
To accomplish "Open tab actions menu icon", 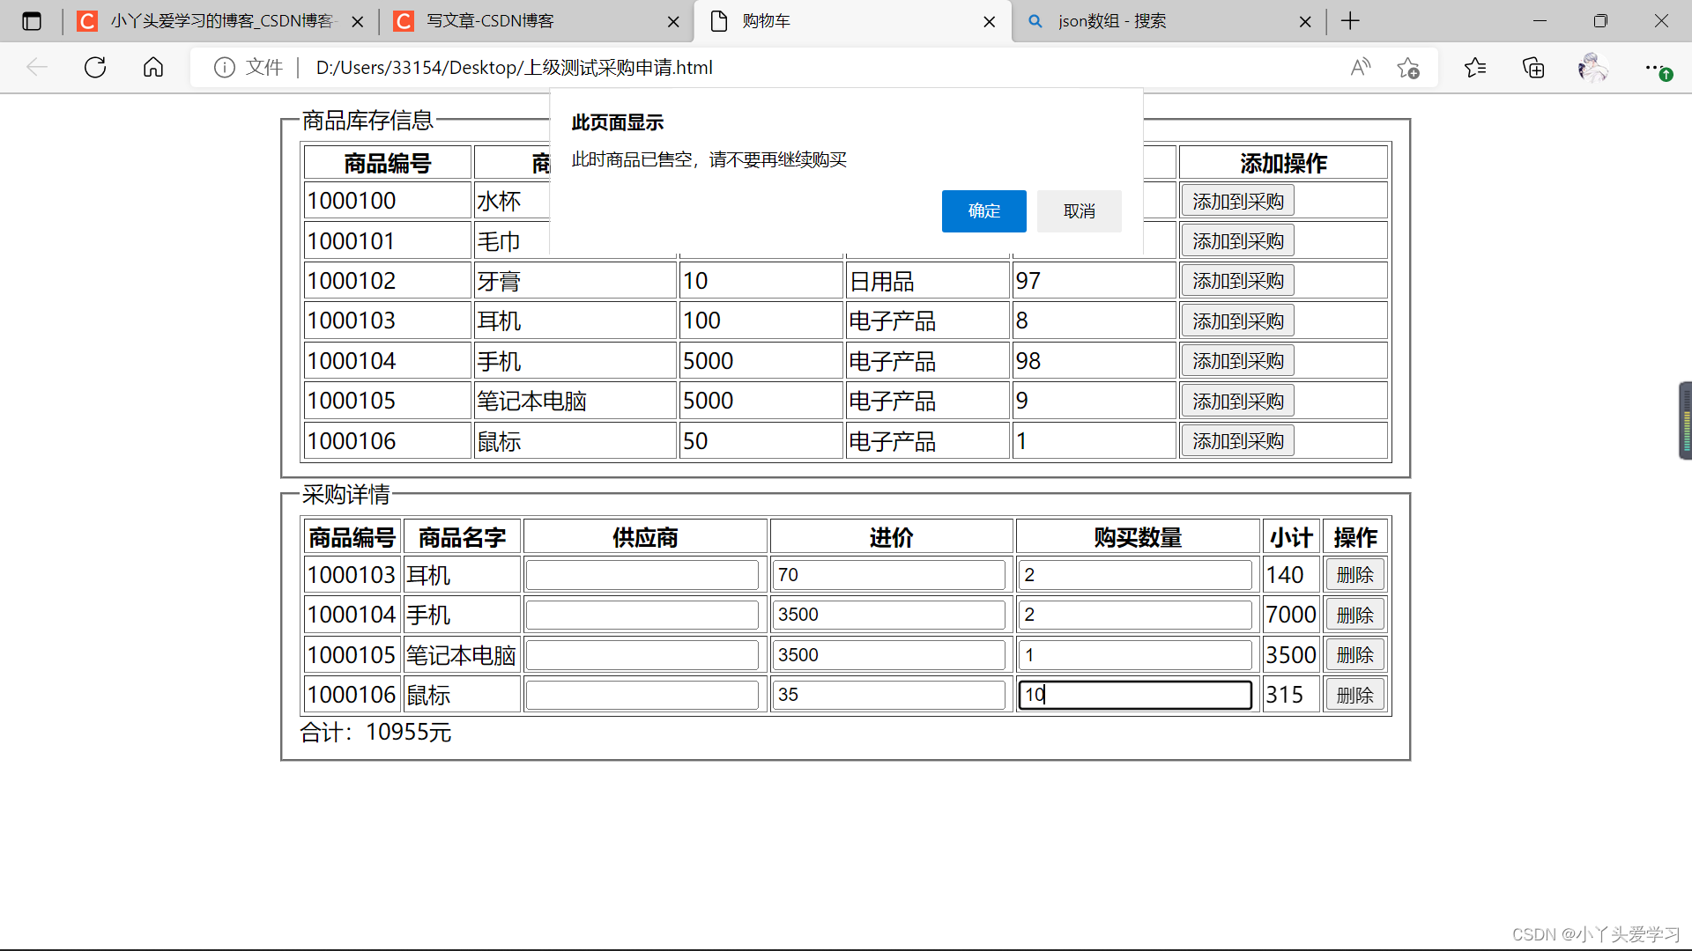I will (32, 21).
